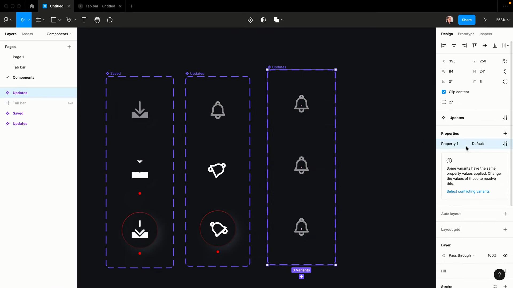
Task: Click the Present play button
Action: click(485, 20)
